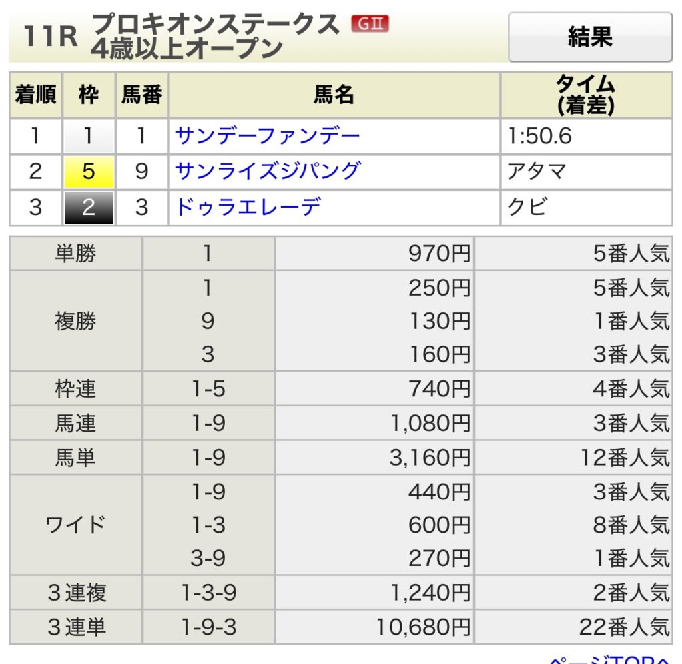Click the winning time 1:50.6
682x664 pixels.
pyautogui.click(x=539, y=137)
